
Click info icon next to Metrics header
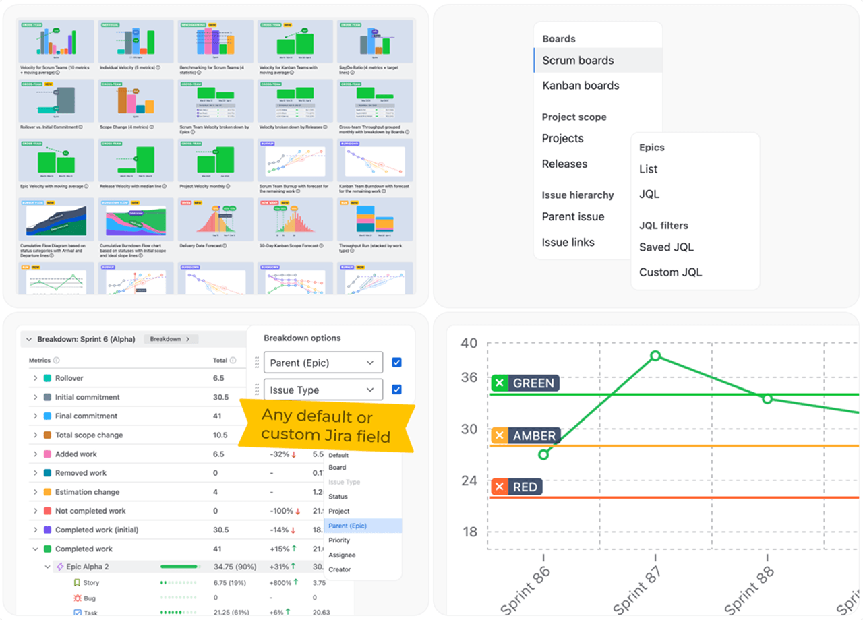(x=57, y=361)
